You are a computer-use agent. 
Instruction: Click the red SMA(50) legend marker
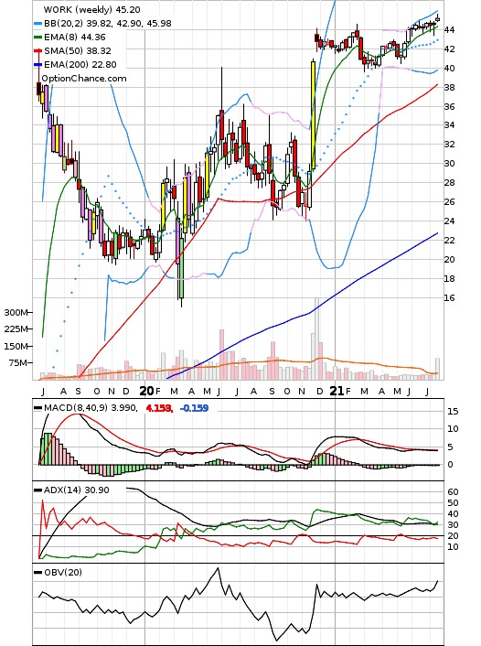37,50
